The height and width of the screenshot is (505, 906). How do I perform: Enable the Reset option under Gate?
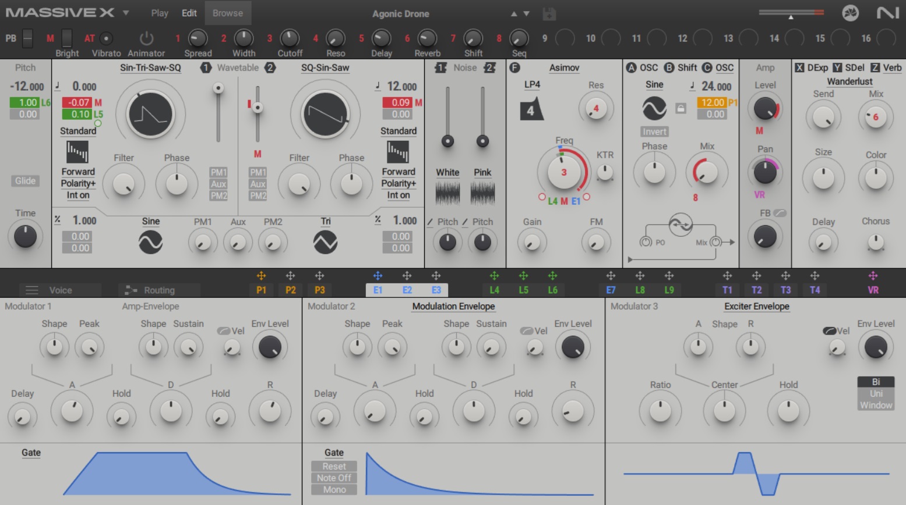[334, 466]
